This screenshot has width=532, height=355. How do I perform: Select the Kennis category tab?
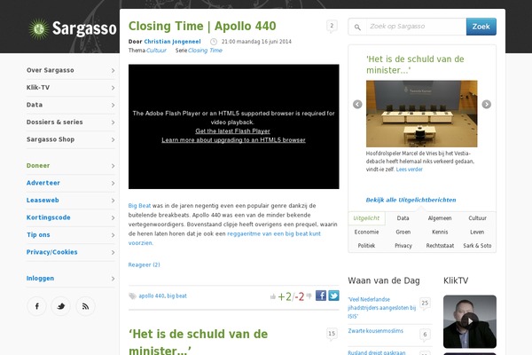(440, 232)
